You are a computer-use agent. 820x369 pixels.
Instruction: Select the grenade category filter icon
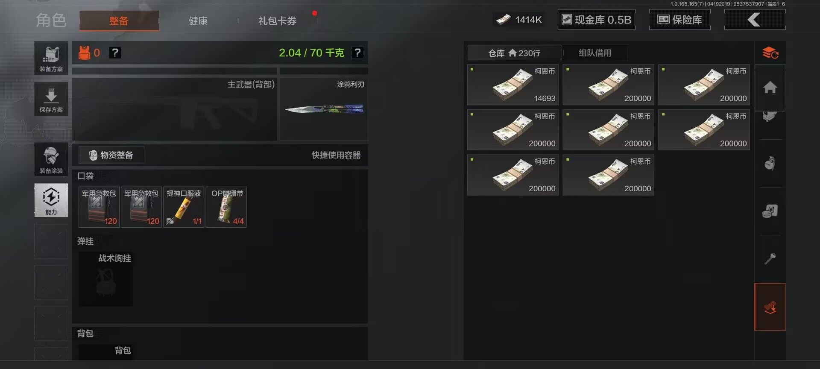tap(770, 163)
